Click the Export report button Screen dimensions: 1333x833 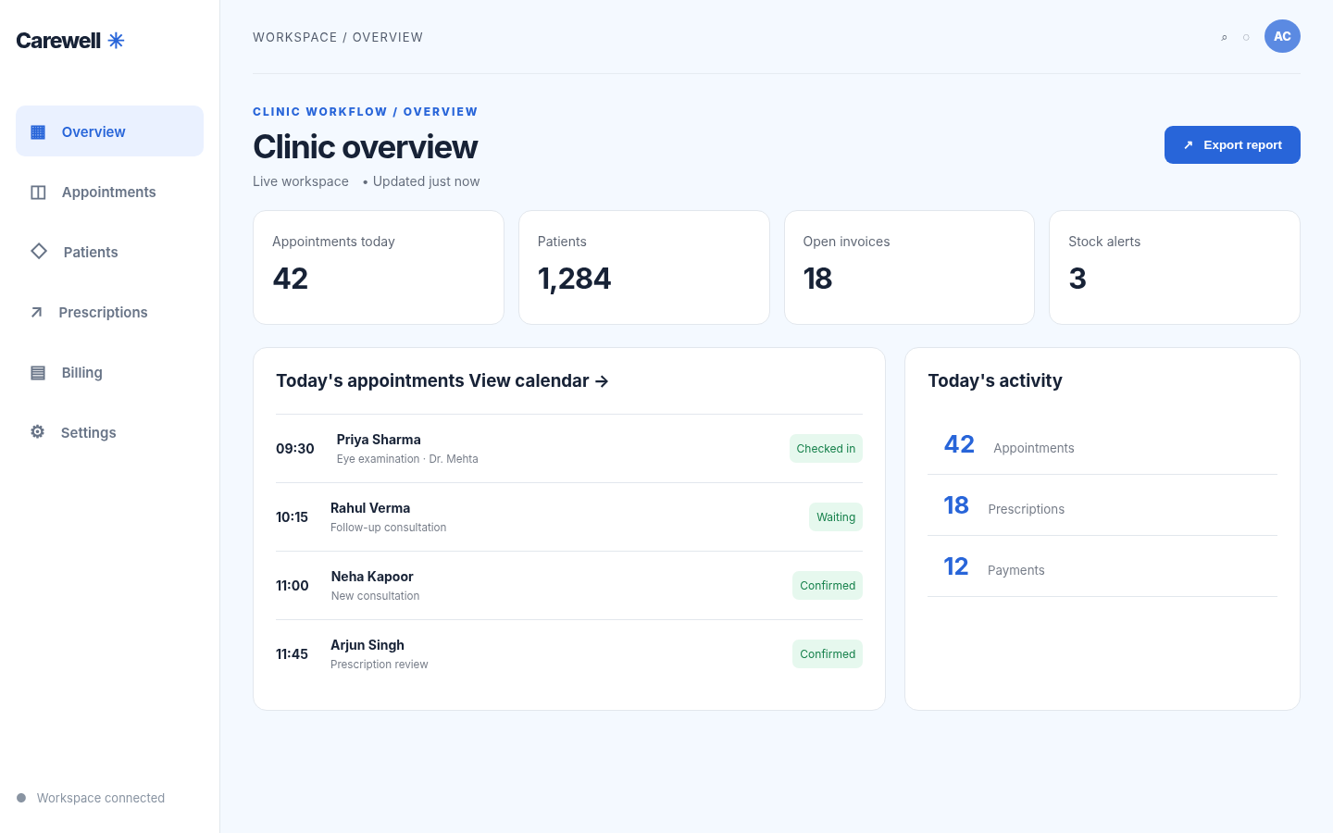pos(1232,144)
